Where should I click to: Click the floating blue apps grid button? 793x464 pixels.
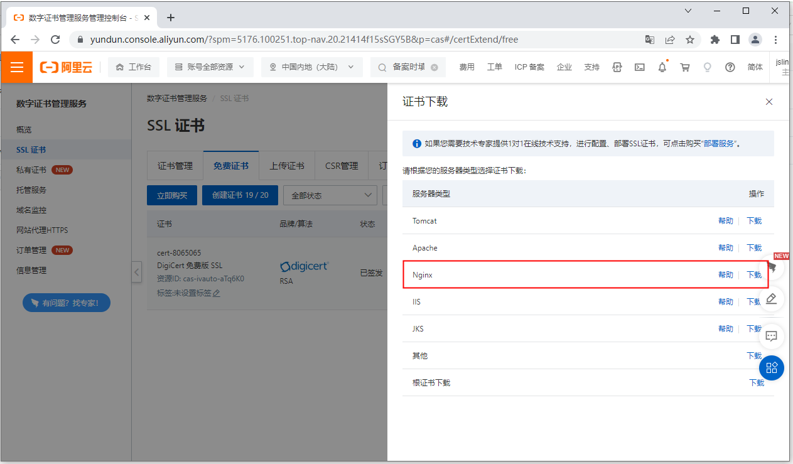coord(772,368)
